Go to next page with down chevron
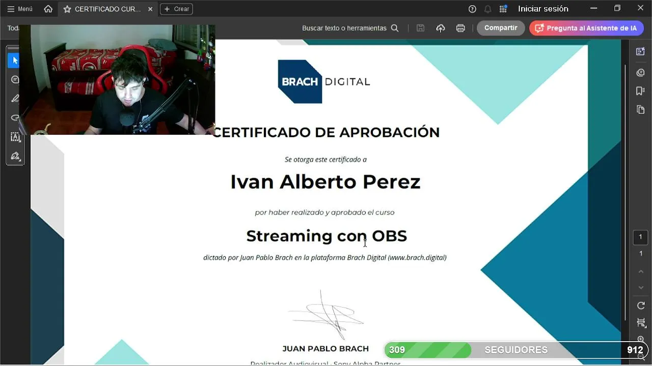Viewport: 652px width, 366px height. pyautogui.click(x=641, y=288)
